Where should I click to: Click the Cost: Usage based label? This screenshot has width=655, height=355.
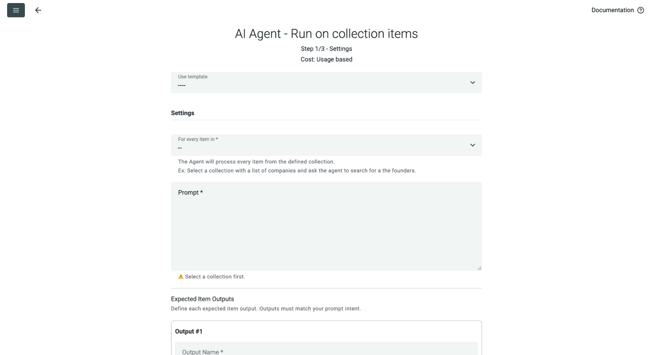[326, 59]
